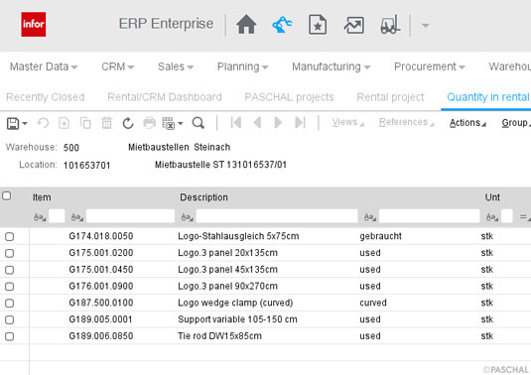Check the row for G175.001.0200

[10, 253]
